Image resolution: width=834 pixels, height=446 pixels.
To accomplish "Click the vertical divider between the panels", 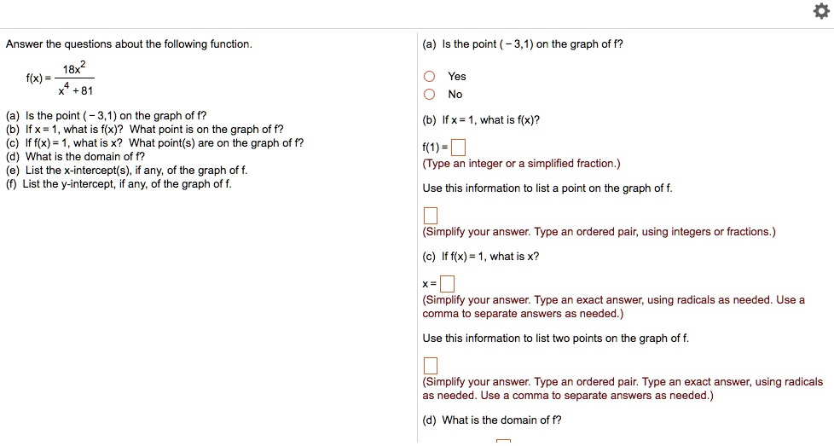I will 418,237.
